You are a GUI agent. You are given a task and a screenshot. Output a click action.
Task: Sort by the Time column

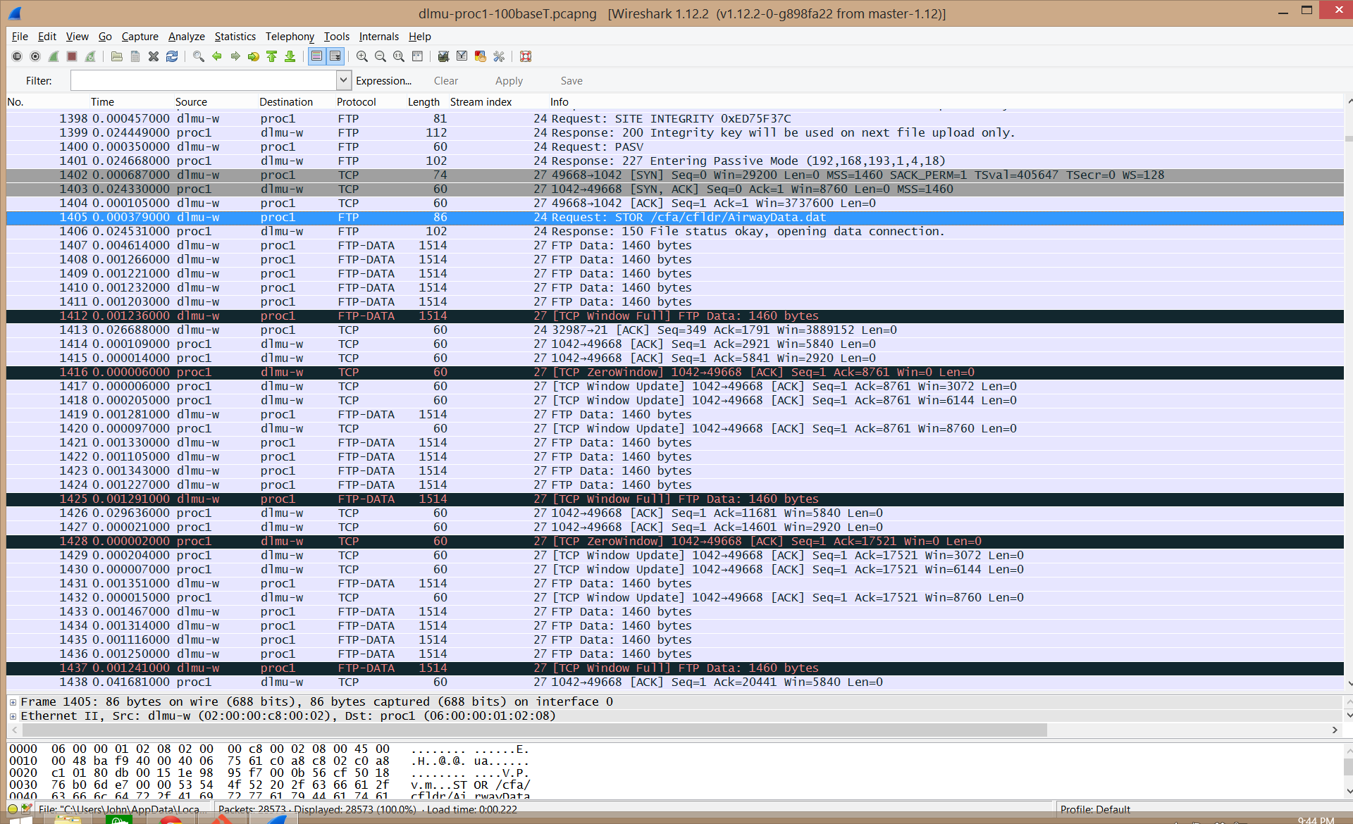132,102
